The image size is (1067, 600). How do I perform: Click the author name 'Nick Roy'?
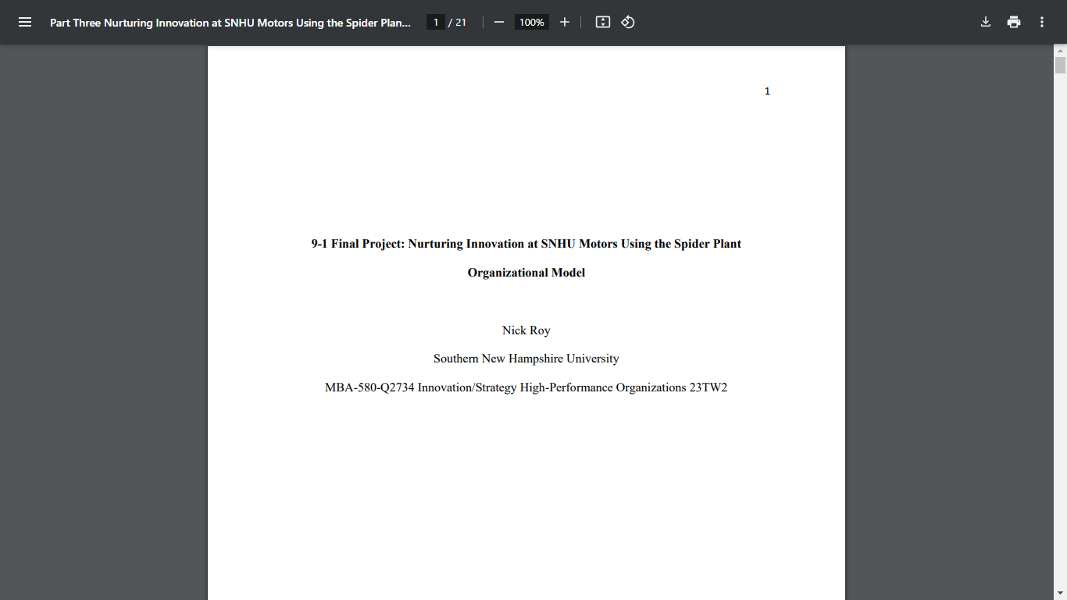point(526,330)
